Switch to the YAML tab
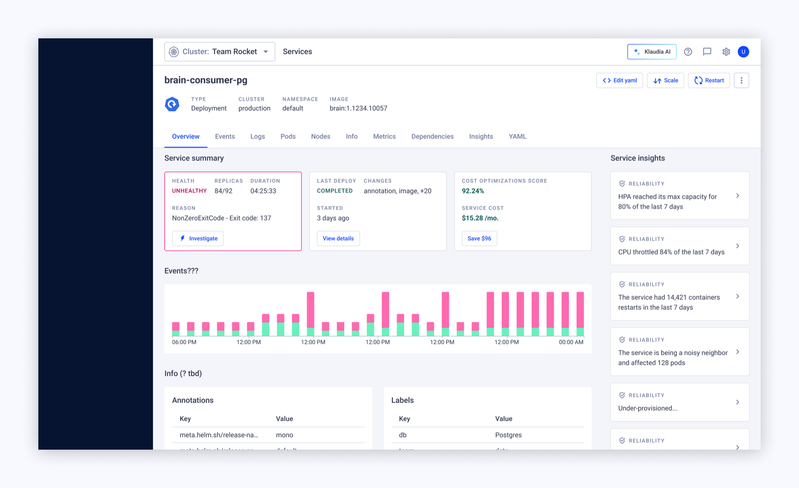 518,137
